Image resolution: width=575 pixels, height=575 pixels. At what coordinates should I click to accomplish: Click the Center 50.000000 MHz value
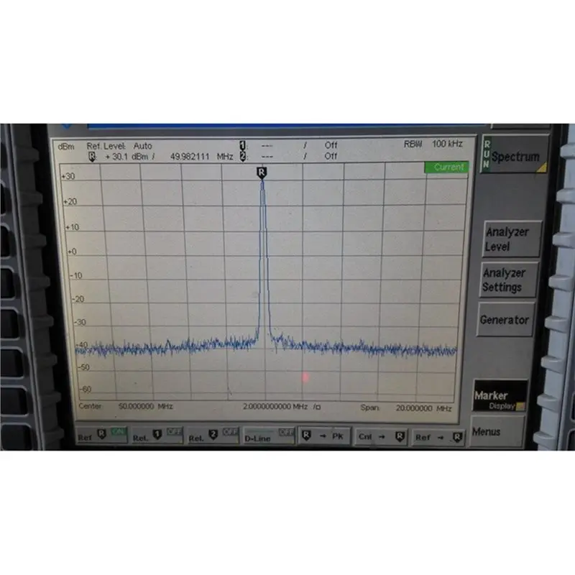pos(145,406)
